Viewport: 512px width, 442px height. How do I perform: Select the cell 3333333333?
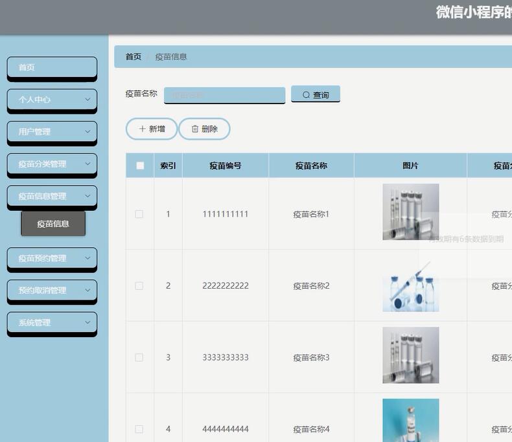226,358
